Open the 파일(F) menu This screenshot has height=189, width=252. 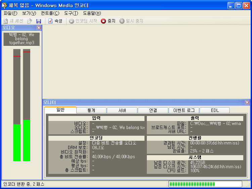tap(10, 13)
